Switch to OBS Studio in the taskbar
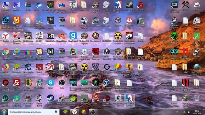Viewport: 205px width, 115px height. 93,112
